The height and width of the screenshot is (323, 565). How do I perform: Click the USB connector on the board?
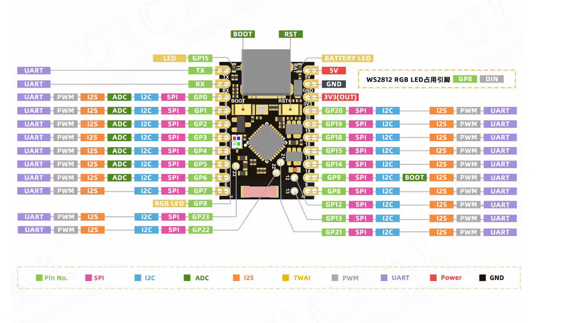(266, 72)
